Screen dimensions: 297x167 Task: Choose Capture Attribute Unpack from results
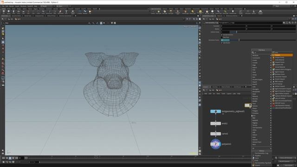click(x=283, y=96)
